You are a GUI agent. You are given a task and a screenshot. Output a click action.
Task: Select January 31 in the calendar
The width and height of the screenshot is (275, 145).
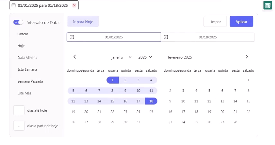coord(138,122)
